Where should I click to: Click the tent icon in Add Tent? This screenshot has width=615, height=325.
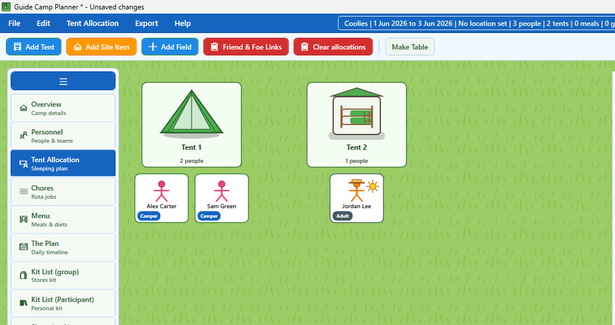(x=17, y=47)
